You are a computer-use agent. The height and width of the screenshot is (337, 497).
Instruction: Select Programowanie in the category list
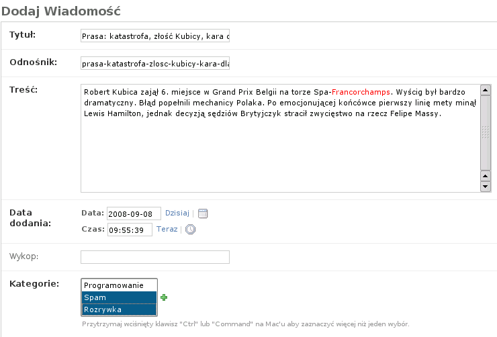pos(119,285)
